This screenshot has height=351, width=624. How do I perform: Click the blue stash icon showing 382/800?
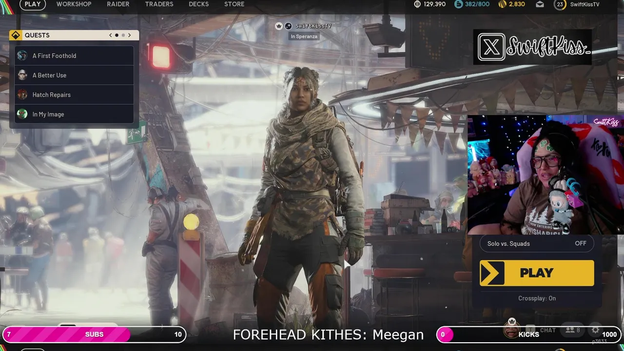pos(458,4)
